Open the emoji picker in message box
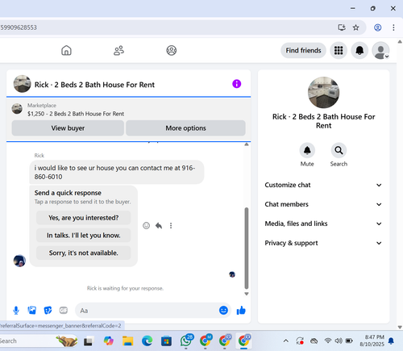This screenshot has width=403, height=351. [223, 311]
